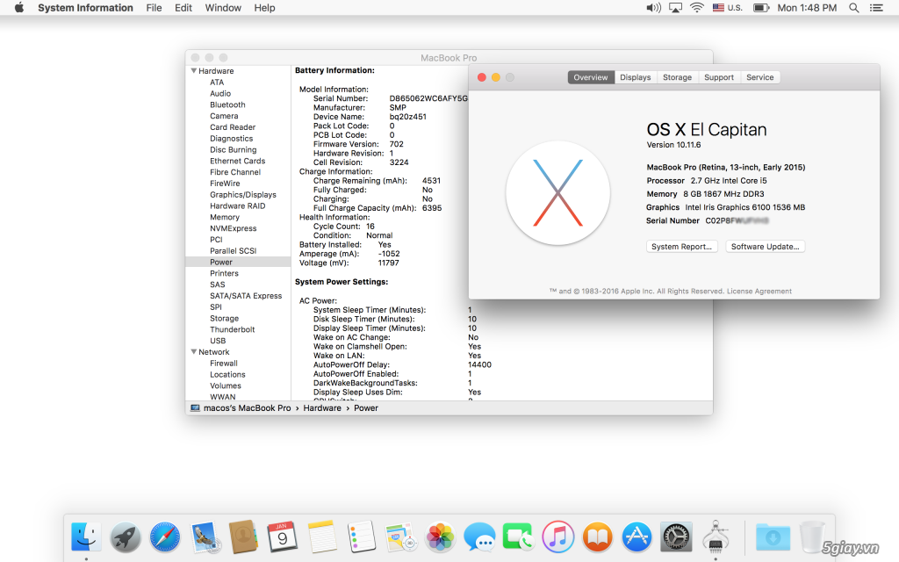Open Safari compass icon in dock
899x562 pixels.
click(x=164, y=537)
